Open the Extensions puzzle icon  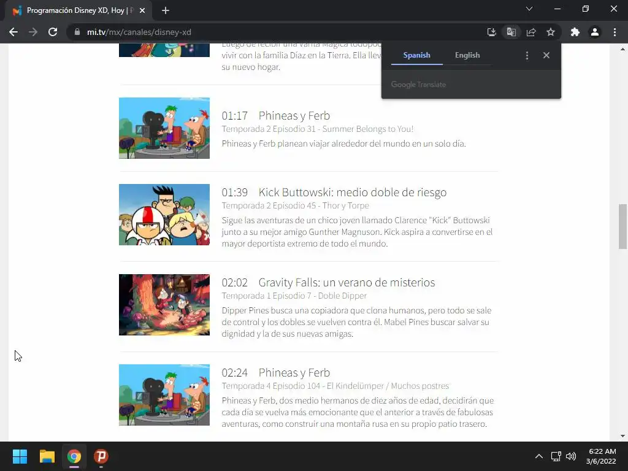click(x=575, y=32)
